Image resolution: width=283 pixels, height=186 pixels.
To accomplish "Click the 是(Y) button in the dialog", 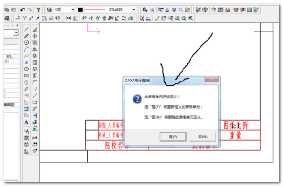I will 173,137.
